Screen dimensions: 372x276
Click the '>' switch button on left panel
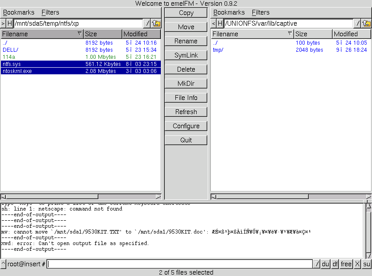pos(3,23)
